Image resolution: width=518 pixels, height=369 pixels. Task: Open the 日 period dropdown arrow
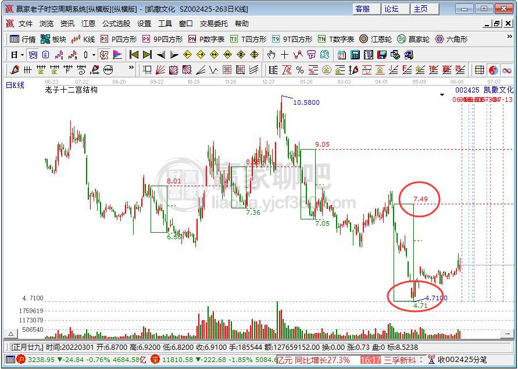pyautogui.click(x=22, y=55)
